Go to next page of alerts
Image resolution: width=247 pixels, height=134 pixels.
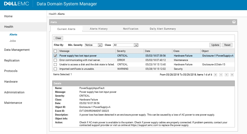tap(227, 74)
